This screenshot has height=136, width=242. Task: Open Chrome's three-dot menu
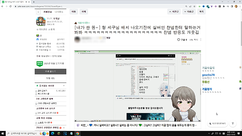tap(240, 6)
